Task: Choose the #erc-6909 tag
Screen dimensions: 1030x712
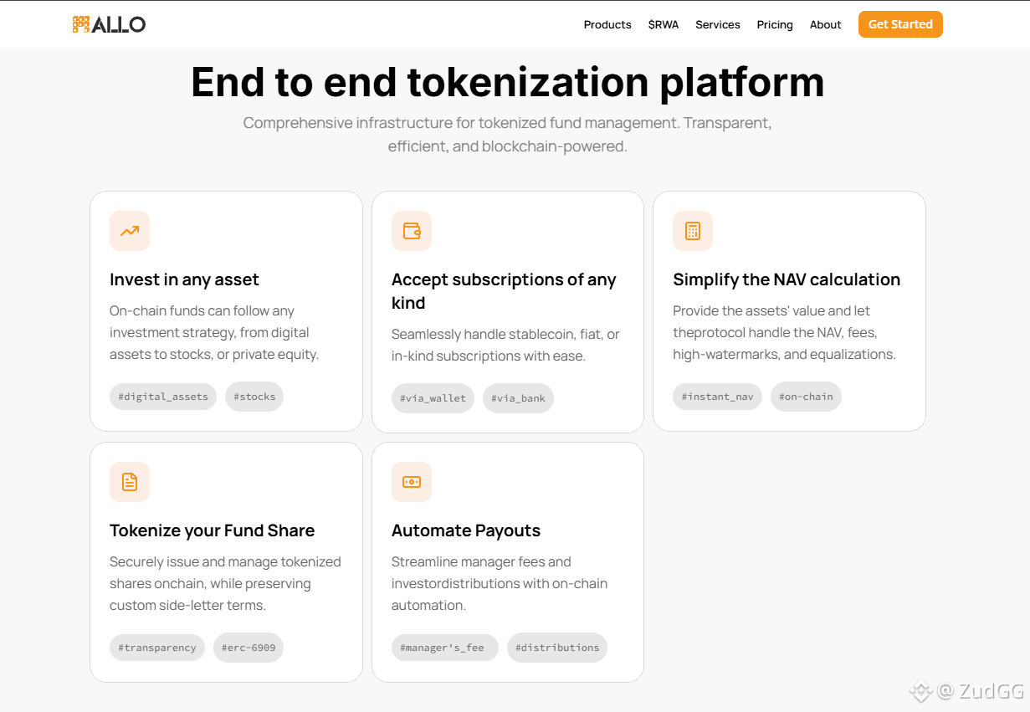Action: (249, 648)
